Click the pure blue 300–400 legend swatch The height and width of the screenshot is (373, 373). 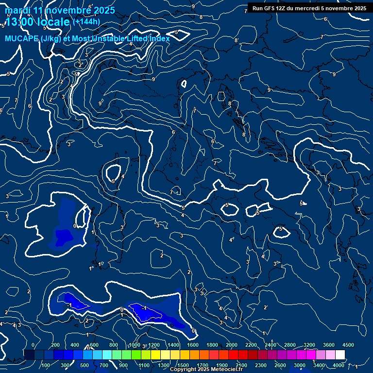click(68, 355)
